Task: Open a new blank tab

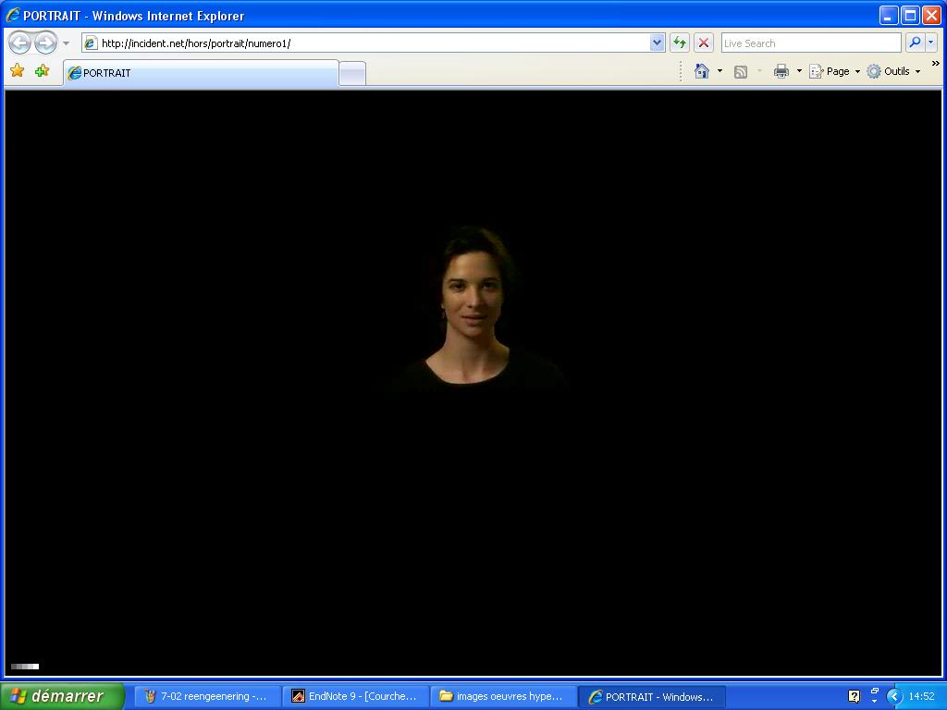Action: click(352, 74)
